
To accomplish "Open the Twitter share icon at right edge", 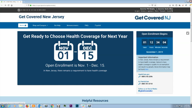I will click(187, 33).
